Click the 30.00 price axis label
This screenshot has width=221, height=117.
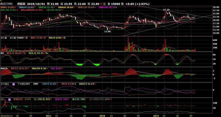(x=216, y=7)
